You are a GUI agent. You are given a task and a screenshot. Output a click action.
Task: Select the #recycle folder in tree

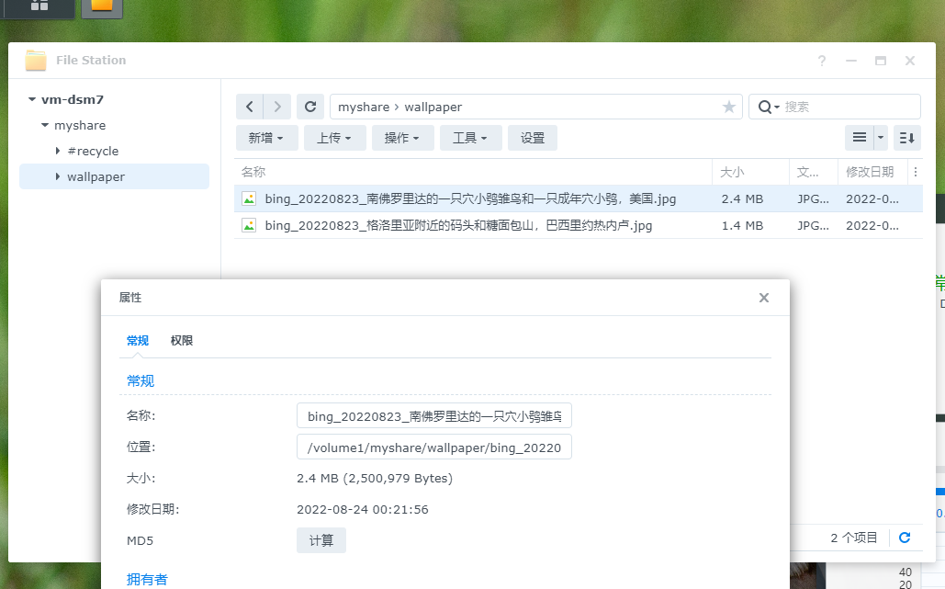tap(93, 151)
